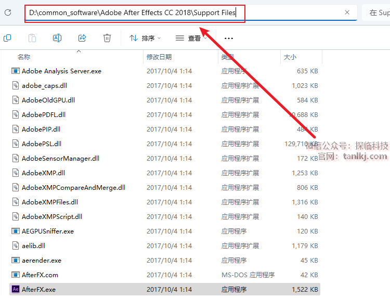Click the file name AfterFX.com
Image resolution: width=390 pixels, height=298 pixels.
(x=40, y=275)
